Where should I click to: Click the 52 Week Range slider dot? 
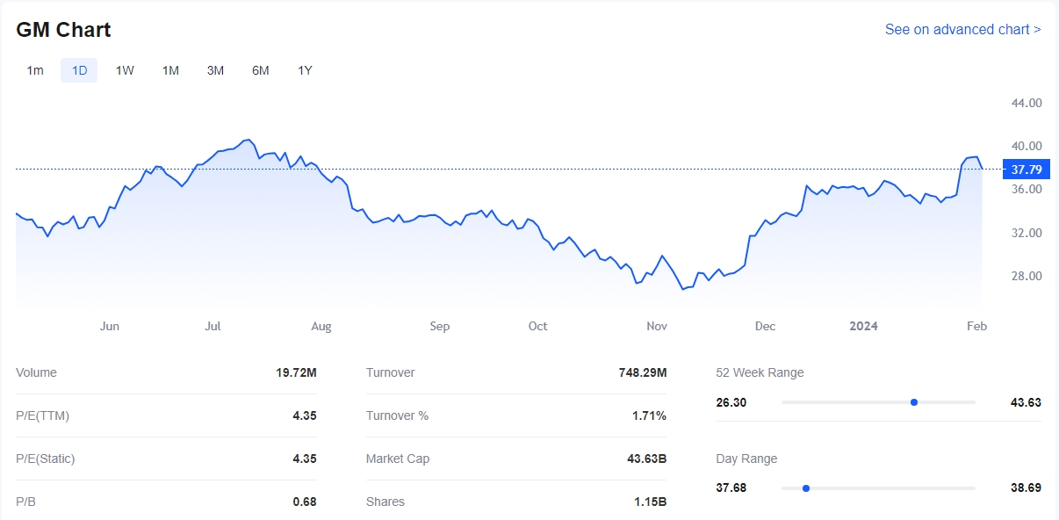point(914,402)
